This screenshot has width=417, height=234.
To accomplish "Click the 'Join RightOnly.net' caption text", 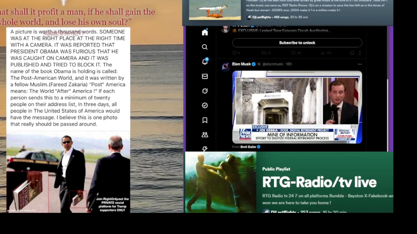I will tap(112, 204).
